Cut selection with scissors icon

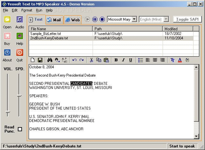coord(92,60)
